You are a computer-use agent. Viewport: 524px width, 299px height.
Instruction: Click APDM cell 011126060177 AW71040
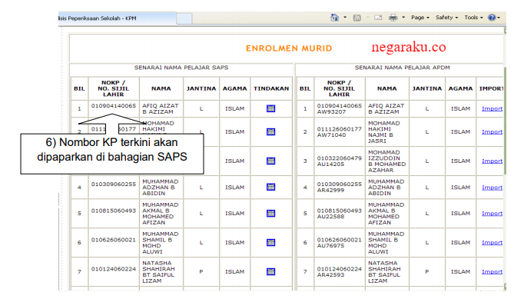pos(339,131)
